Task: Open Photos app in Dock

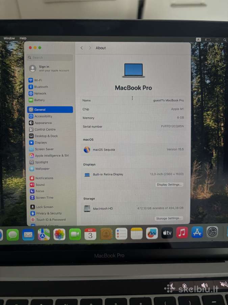Action: (x=59, y=234)
